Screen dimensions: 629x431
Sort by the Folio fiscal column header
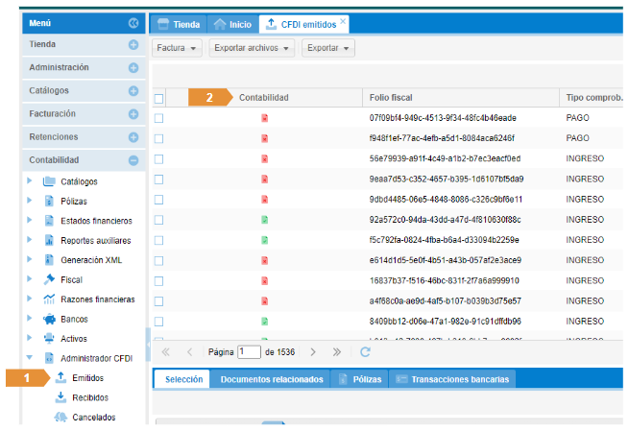point(391,98)
